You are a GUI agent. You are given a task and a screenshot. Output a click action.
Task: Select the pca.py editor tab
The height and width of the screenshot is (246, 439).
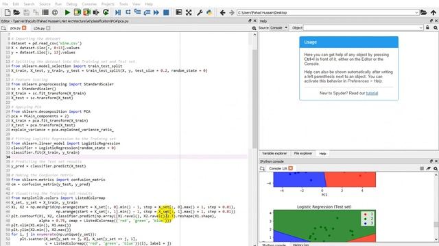pyautogui.click(x=15, y=28)
